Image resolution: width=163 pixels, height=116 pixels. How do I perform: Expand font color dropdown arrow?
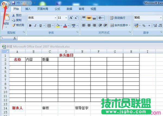point(69,25)
